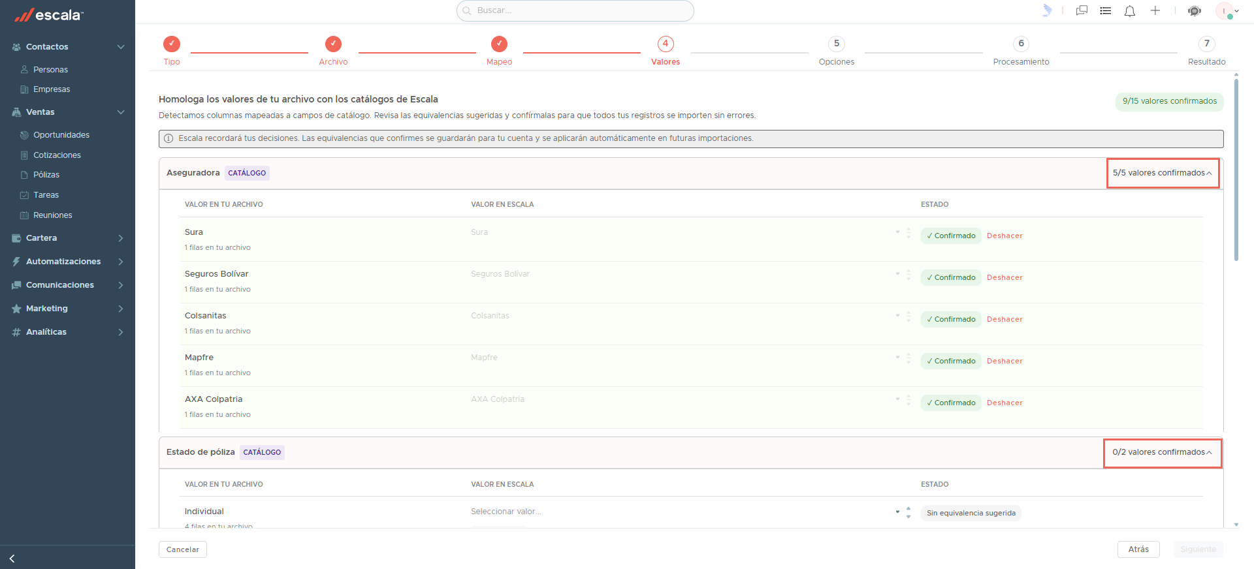The width and height of the screenshot is (1254, 569).
Task: Expand the Automatizaciones menu chevron
Action: coord(121,262)
